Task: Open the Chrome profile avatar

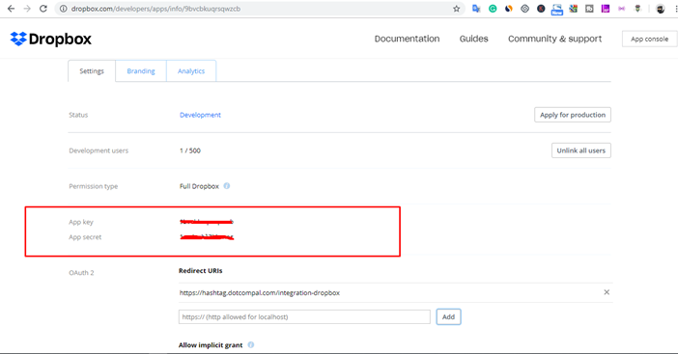Action: [x=661, y=9]
